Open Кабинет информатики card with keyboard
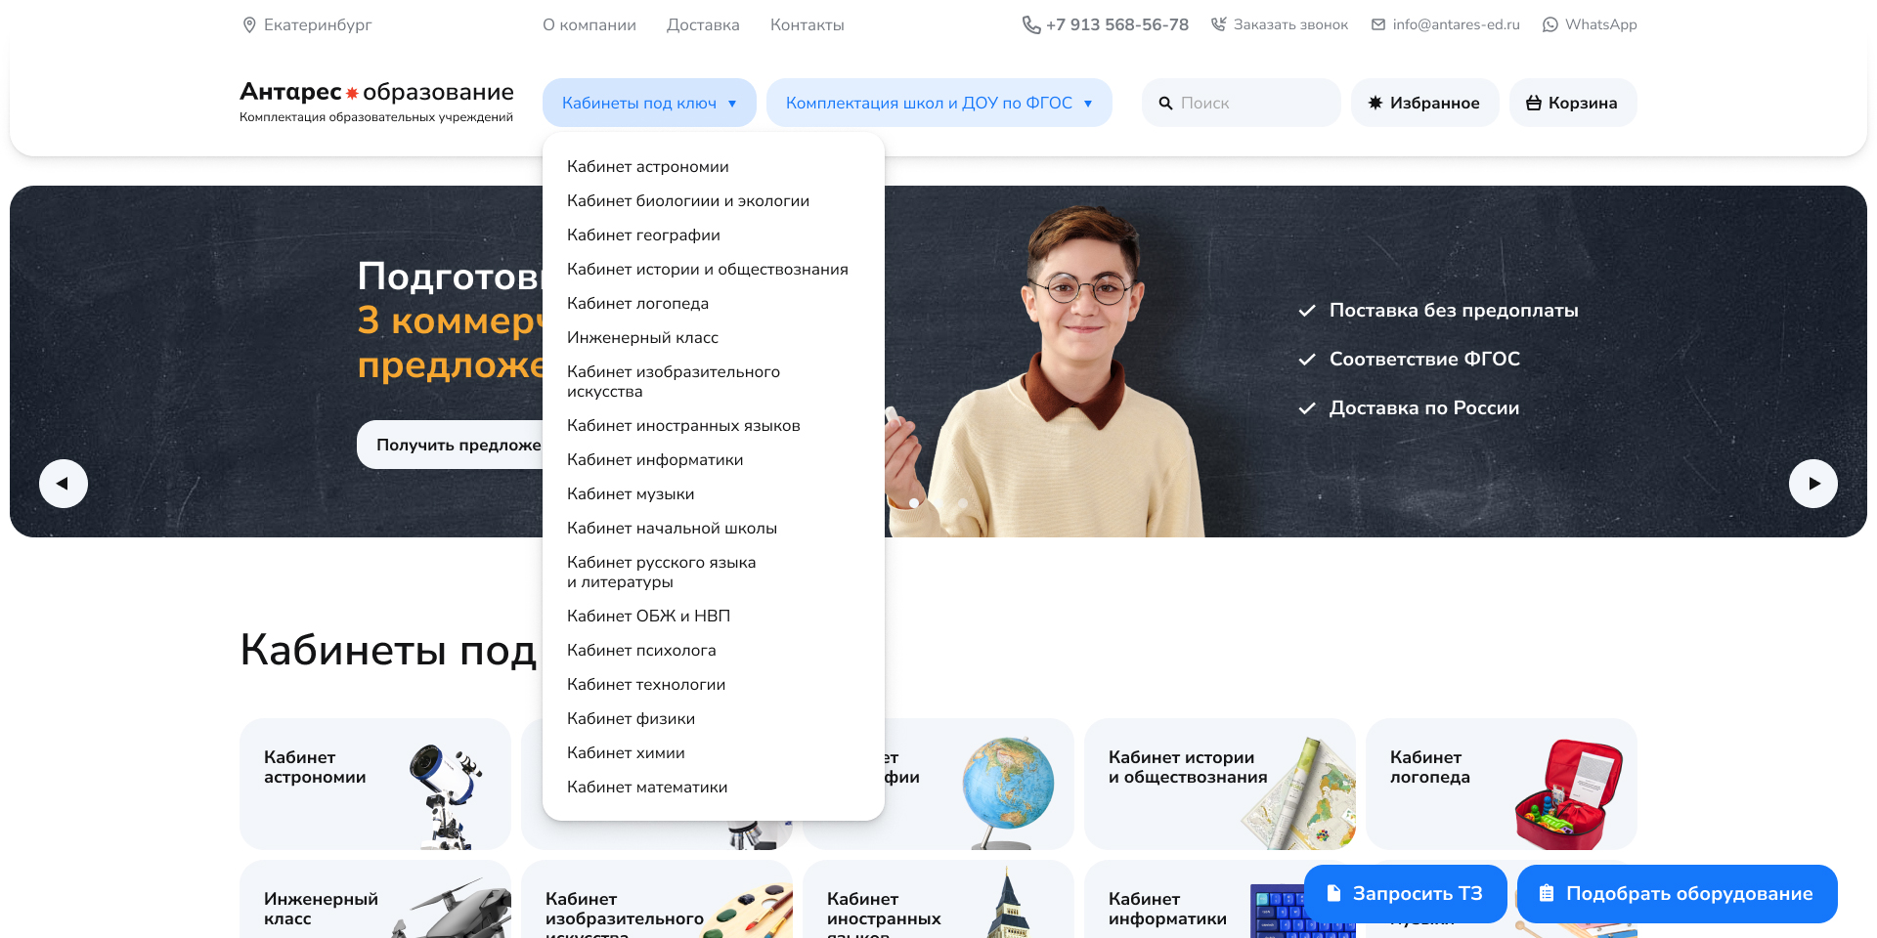 pos(1193,899)
